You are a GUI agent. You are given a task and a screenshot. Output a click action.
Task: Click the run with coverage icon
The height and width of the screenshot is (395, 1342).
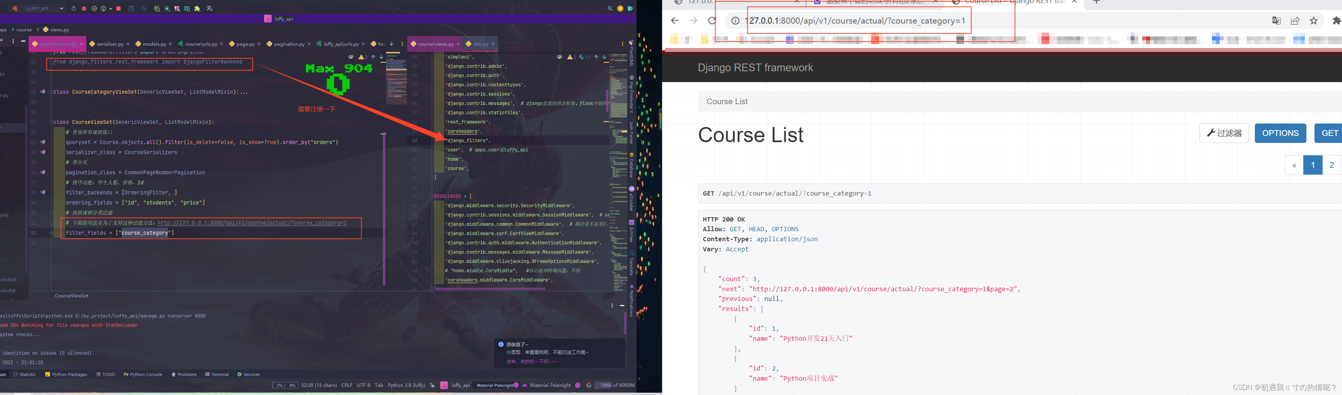pyautogui.click(x=94, y=9)
